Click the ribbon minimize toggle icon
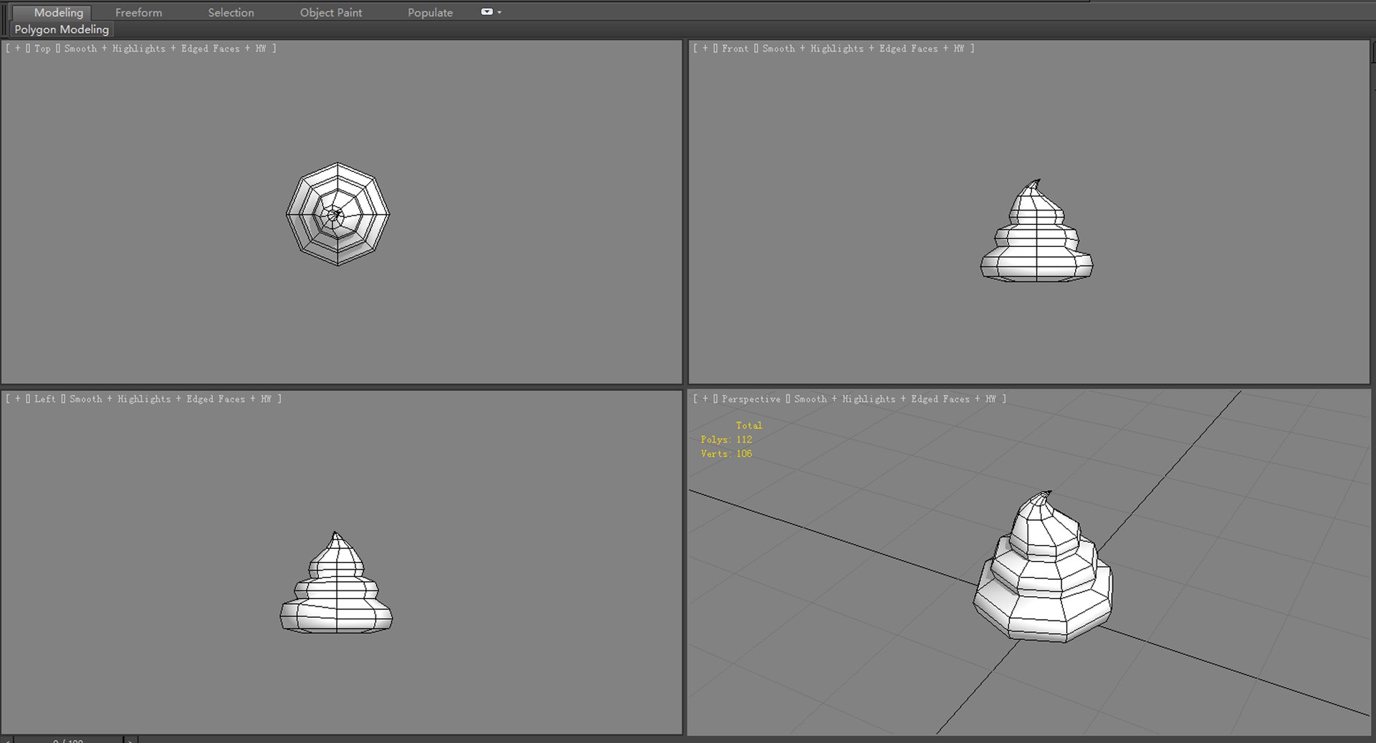This screenshot has height=743, width=1376. [x=487, y=11]
